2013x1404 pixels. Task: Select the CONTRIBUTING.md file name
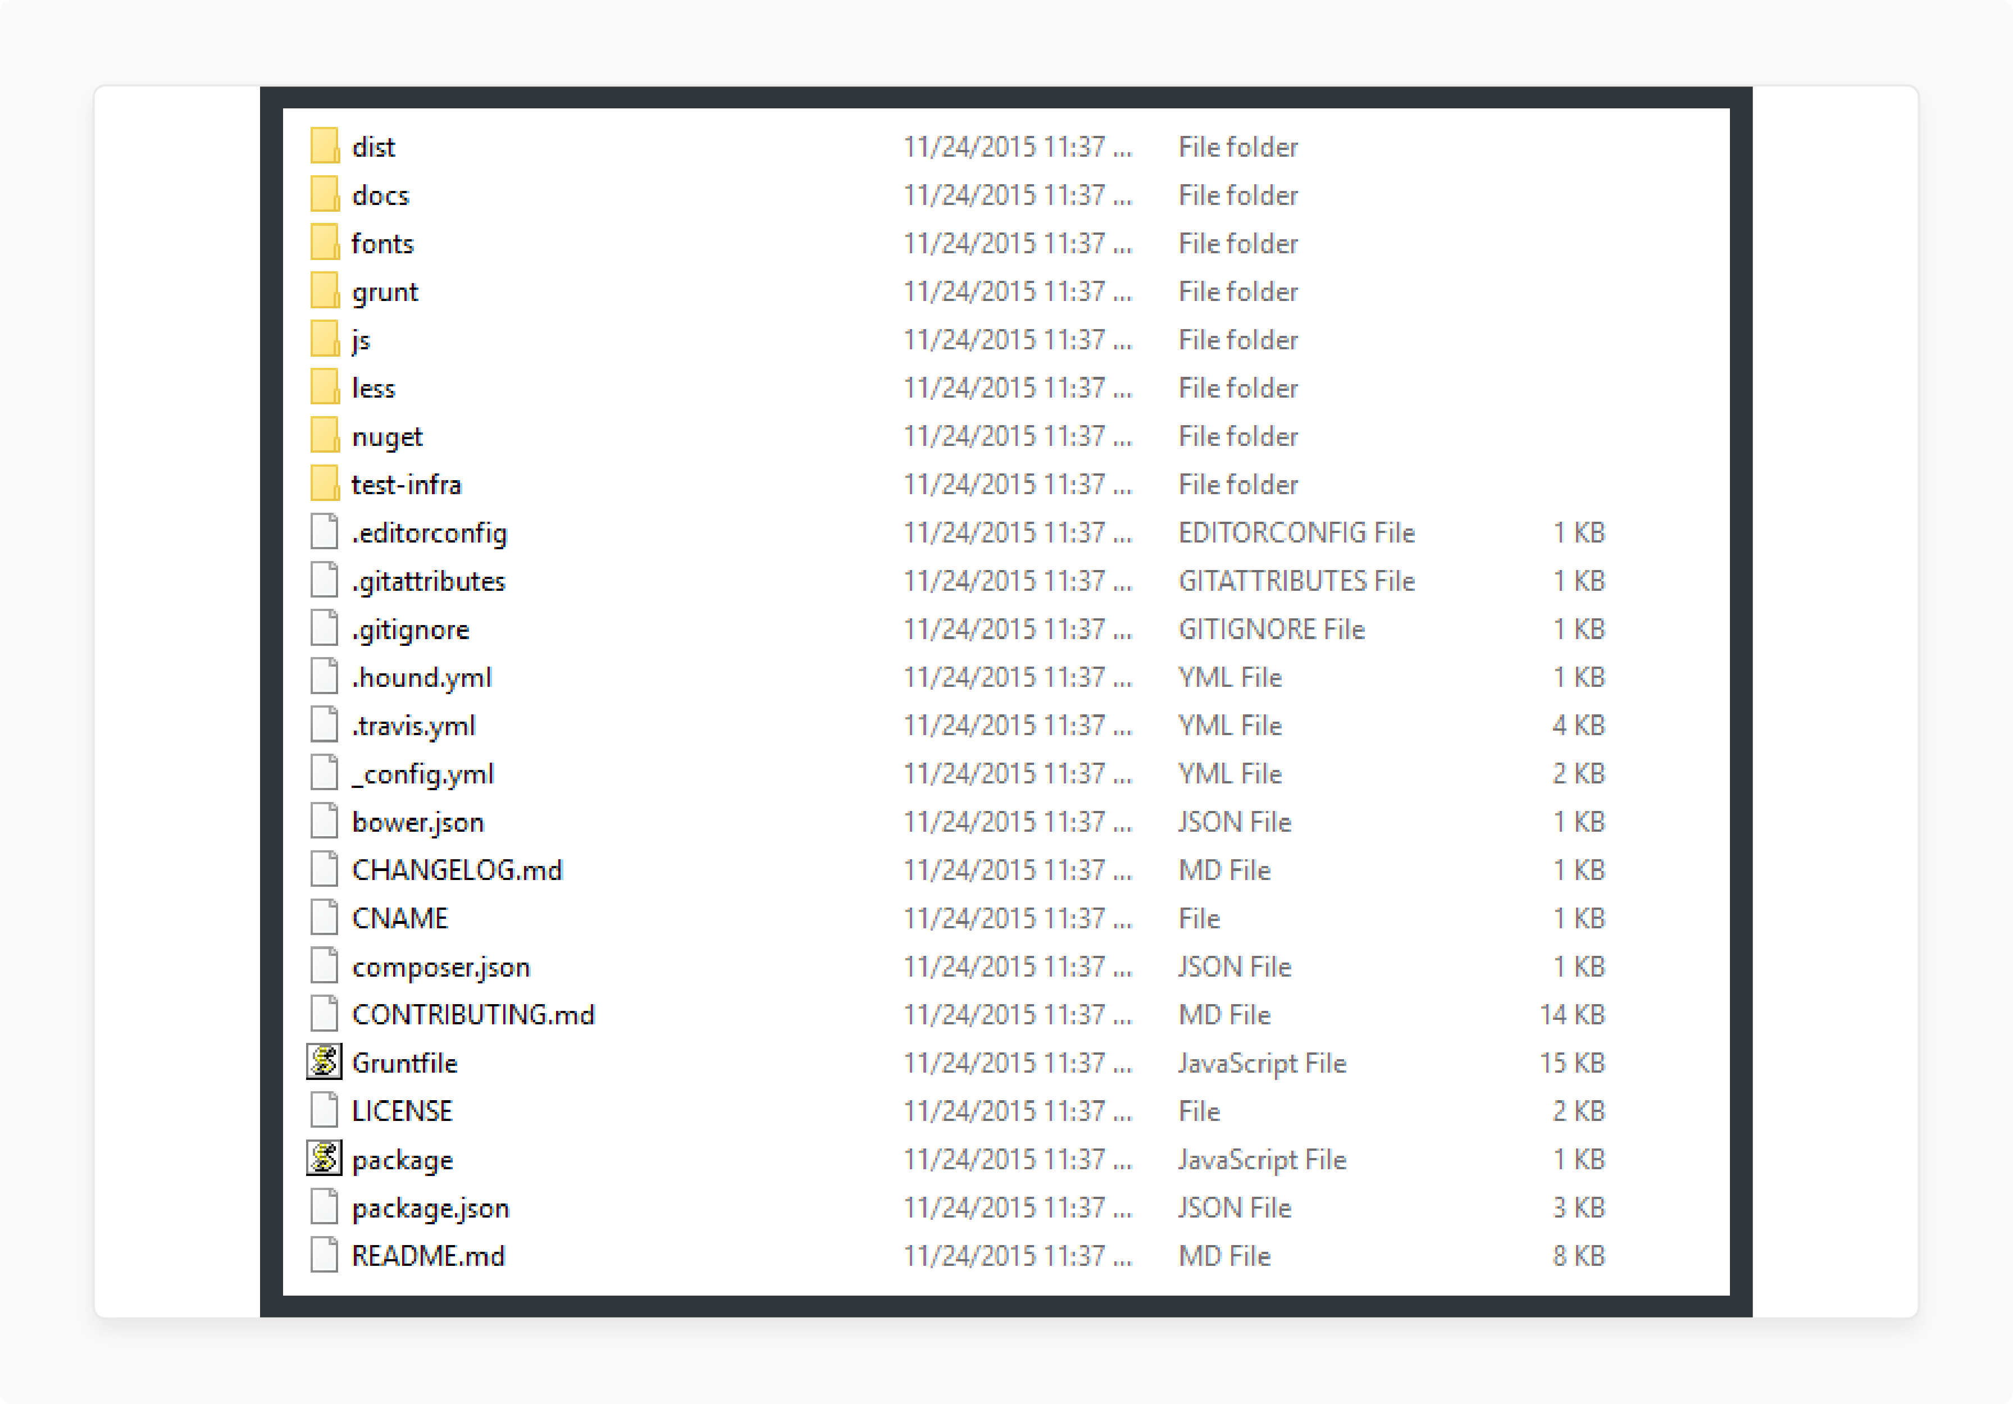(x=473, y=1014)
